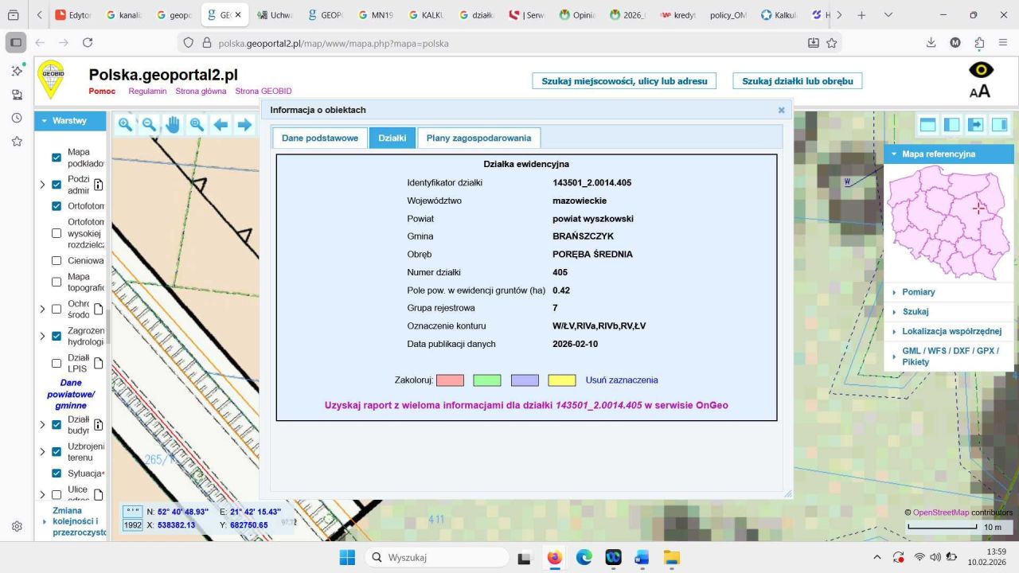Image resolution: width=1019 pixels, height=573 pixels.
Task: Uncheck Mapa podkładowa layer
Action: coord(57,158)
